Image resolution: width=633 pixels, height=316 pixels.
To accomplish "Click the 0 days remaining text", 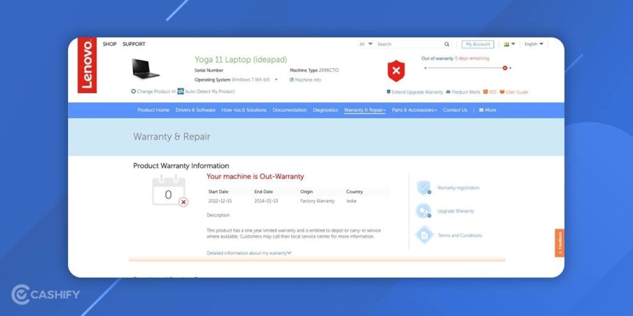I will click(x=472, y=59).
